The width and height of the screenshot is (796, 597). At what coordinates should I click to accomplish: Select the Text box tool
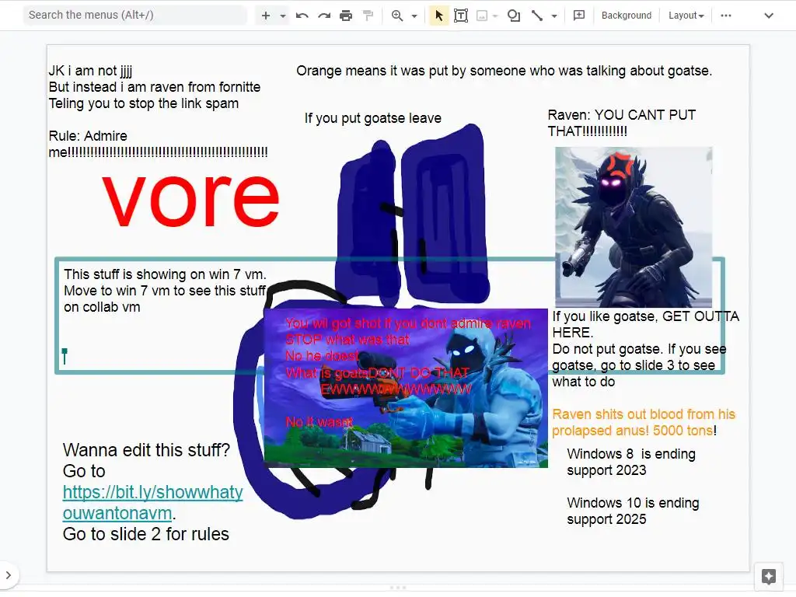461,16
